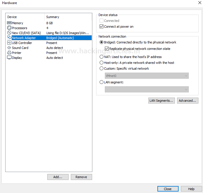Select the USB Controller entry
This screenshot has height=193, width=203.
pos(49,43)
